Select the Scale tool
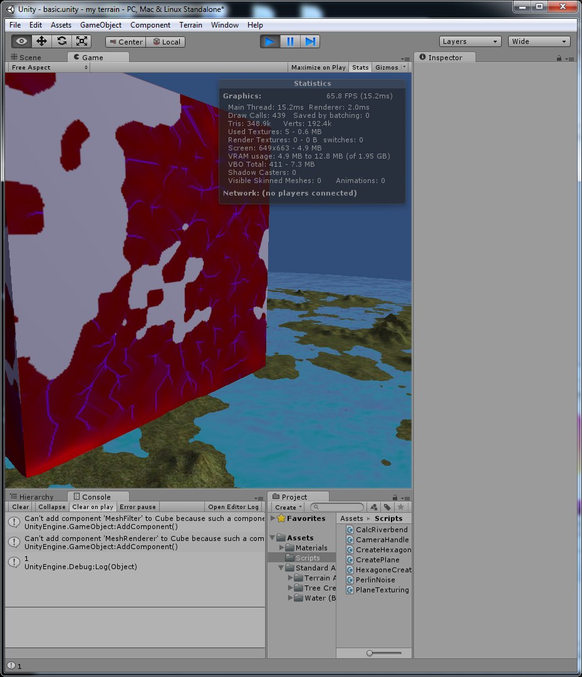 click(81, 41)
